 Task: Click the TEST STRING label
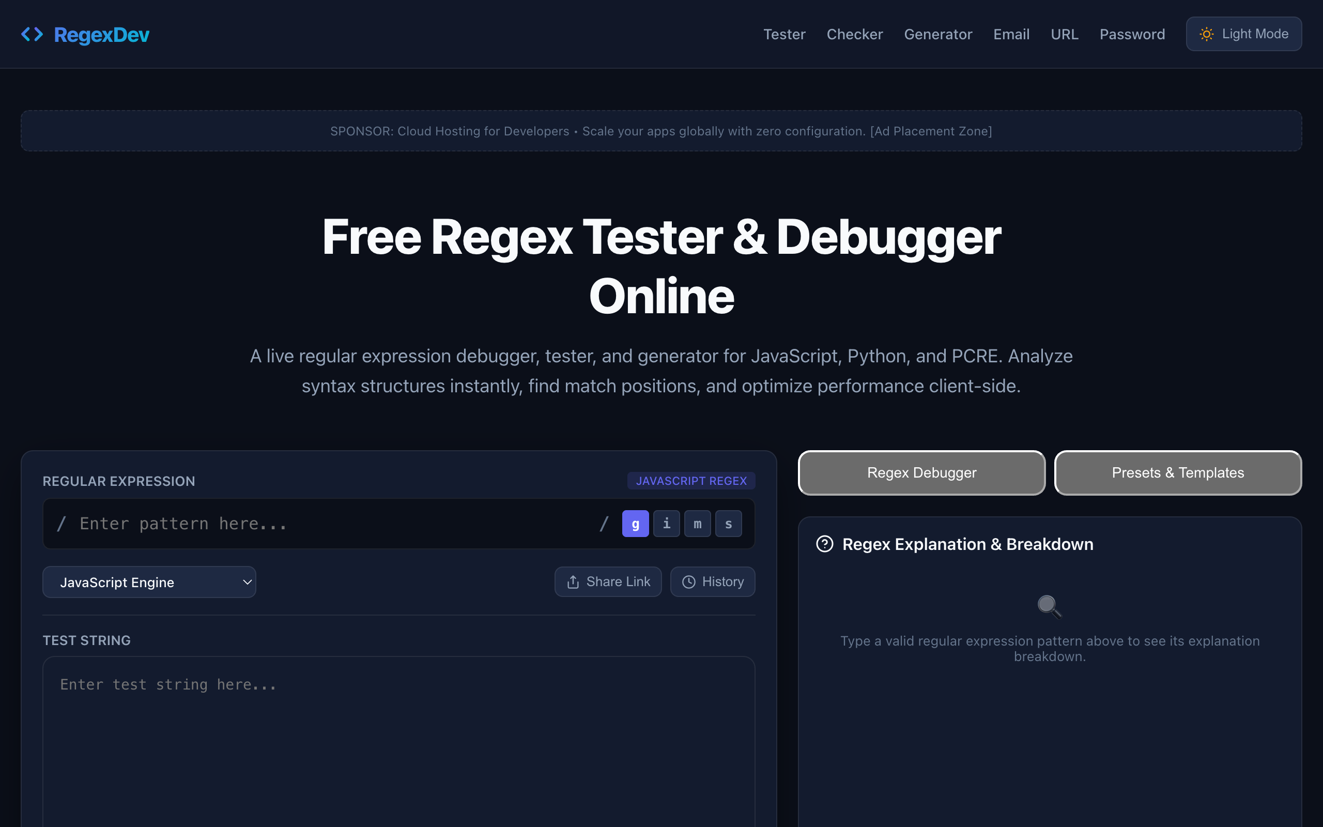[x=86, y=640]
